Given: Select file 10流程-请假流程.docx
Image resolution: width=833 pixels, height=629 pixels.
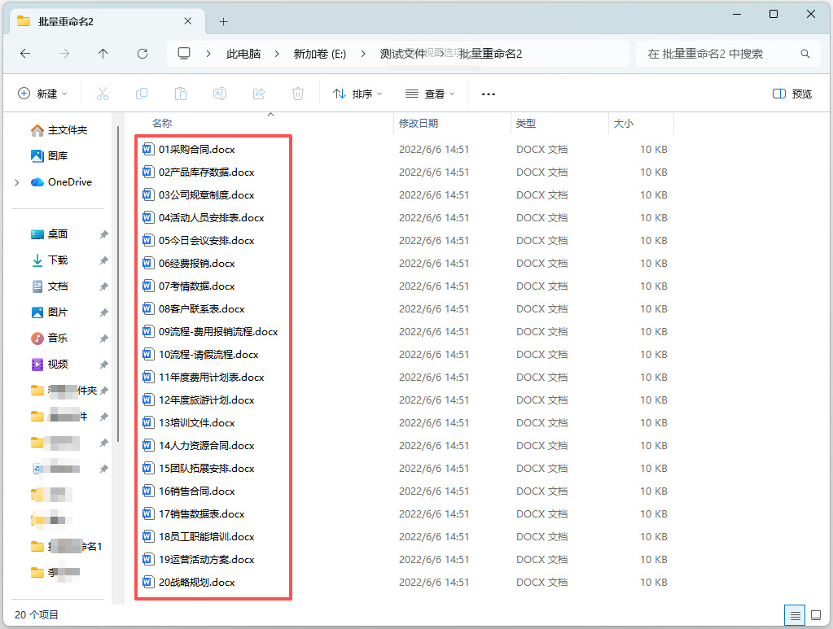Looking at the screenshot, I should 208,355.
